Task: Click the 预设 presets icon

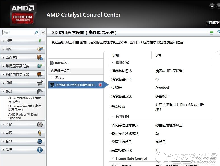Action: pyautogui.click(x=40, y=49)
